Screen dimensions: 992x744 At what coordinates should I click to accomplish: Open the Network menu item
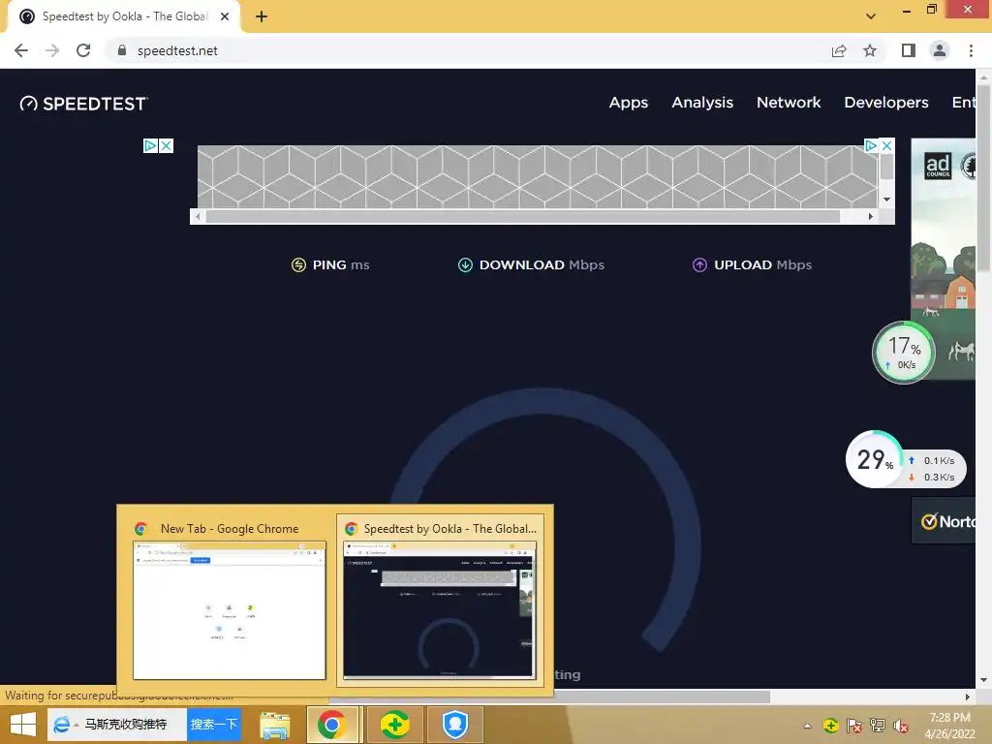(789, 103)
